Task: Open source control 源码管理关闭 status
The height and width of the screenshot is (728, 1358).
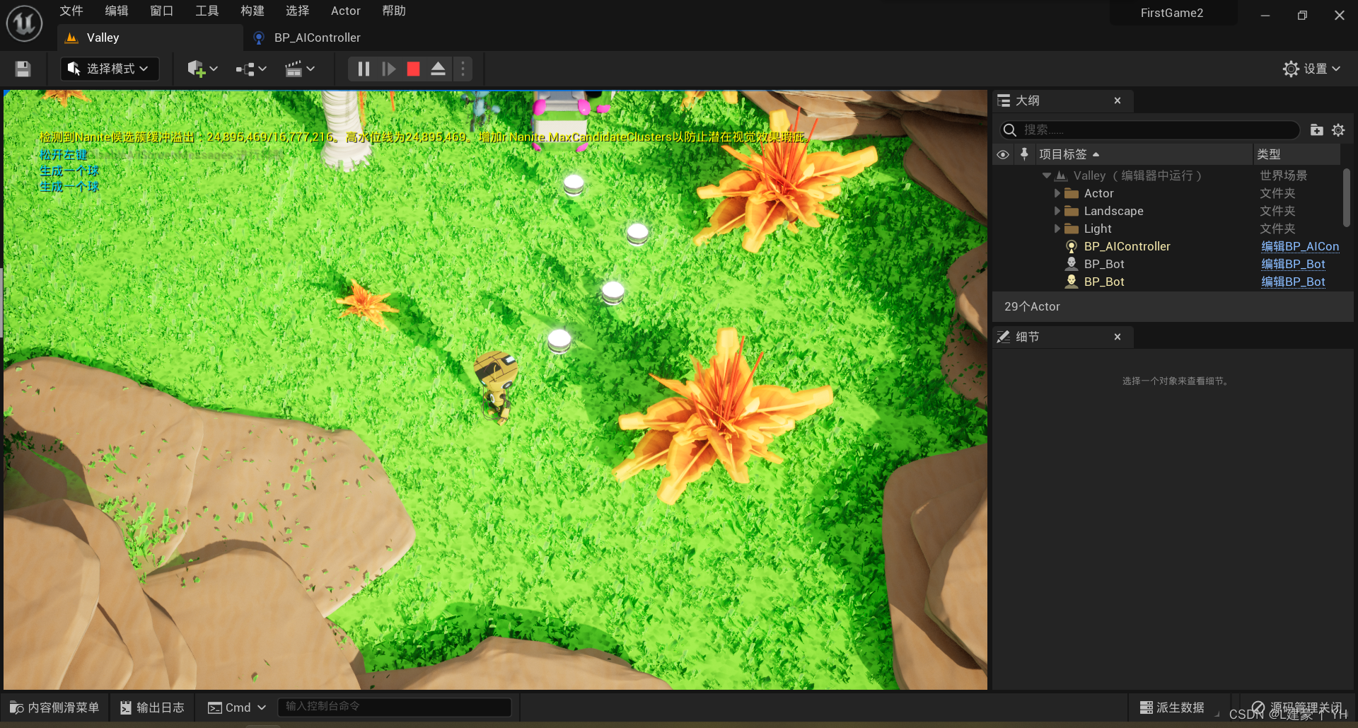Action: pos(1296,707)
